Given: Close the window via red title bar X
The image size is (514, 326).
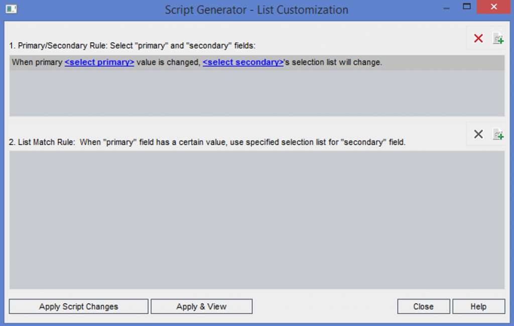Looking at the screenshot, I should (x=493, y=7).
